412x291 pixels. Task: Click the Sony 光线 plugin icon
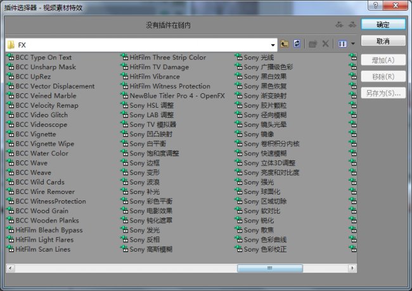[238, 57]
